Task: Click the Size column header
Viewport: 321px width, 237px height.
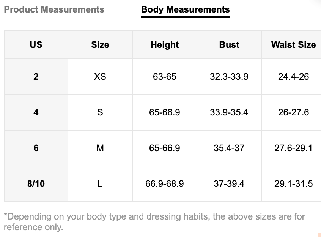Action: click(100, 45)
